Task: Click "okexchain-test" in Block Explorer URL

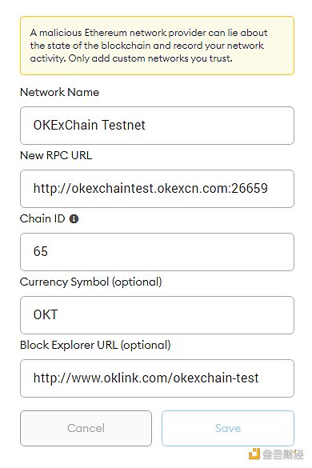Action: tap(216, 378)
